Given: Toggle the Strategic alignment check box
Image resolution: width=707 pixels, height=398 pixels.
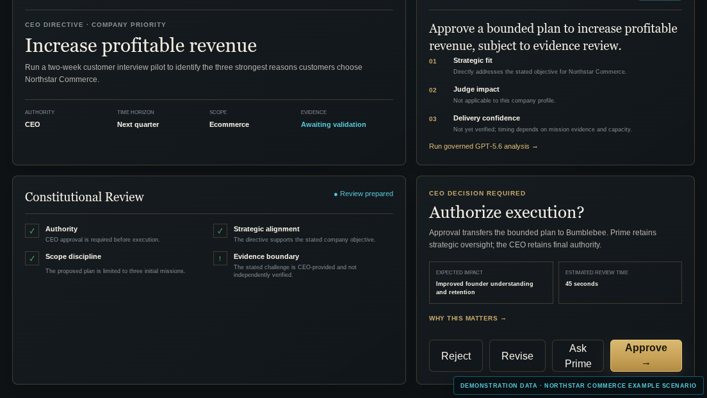Looking at the screenshot, I should pos(220,231).
